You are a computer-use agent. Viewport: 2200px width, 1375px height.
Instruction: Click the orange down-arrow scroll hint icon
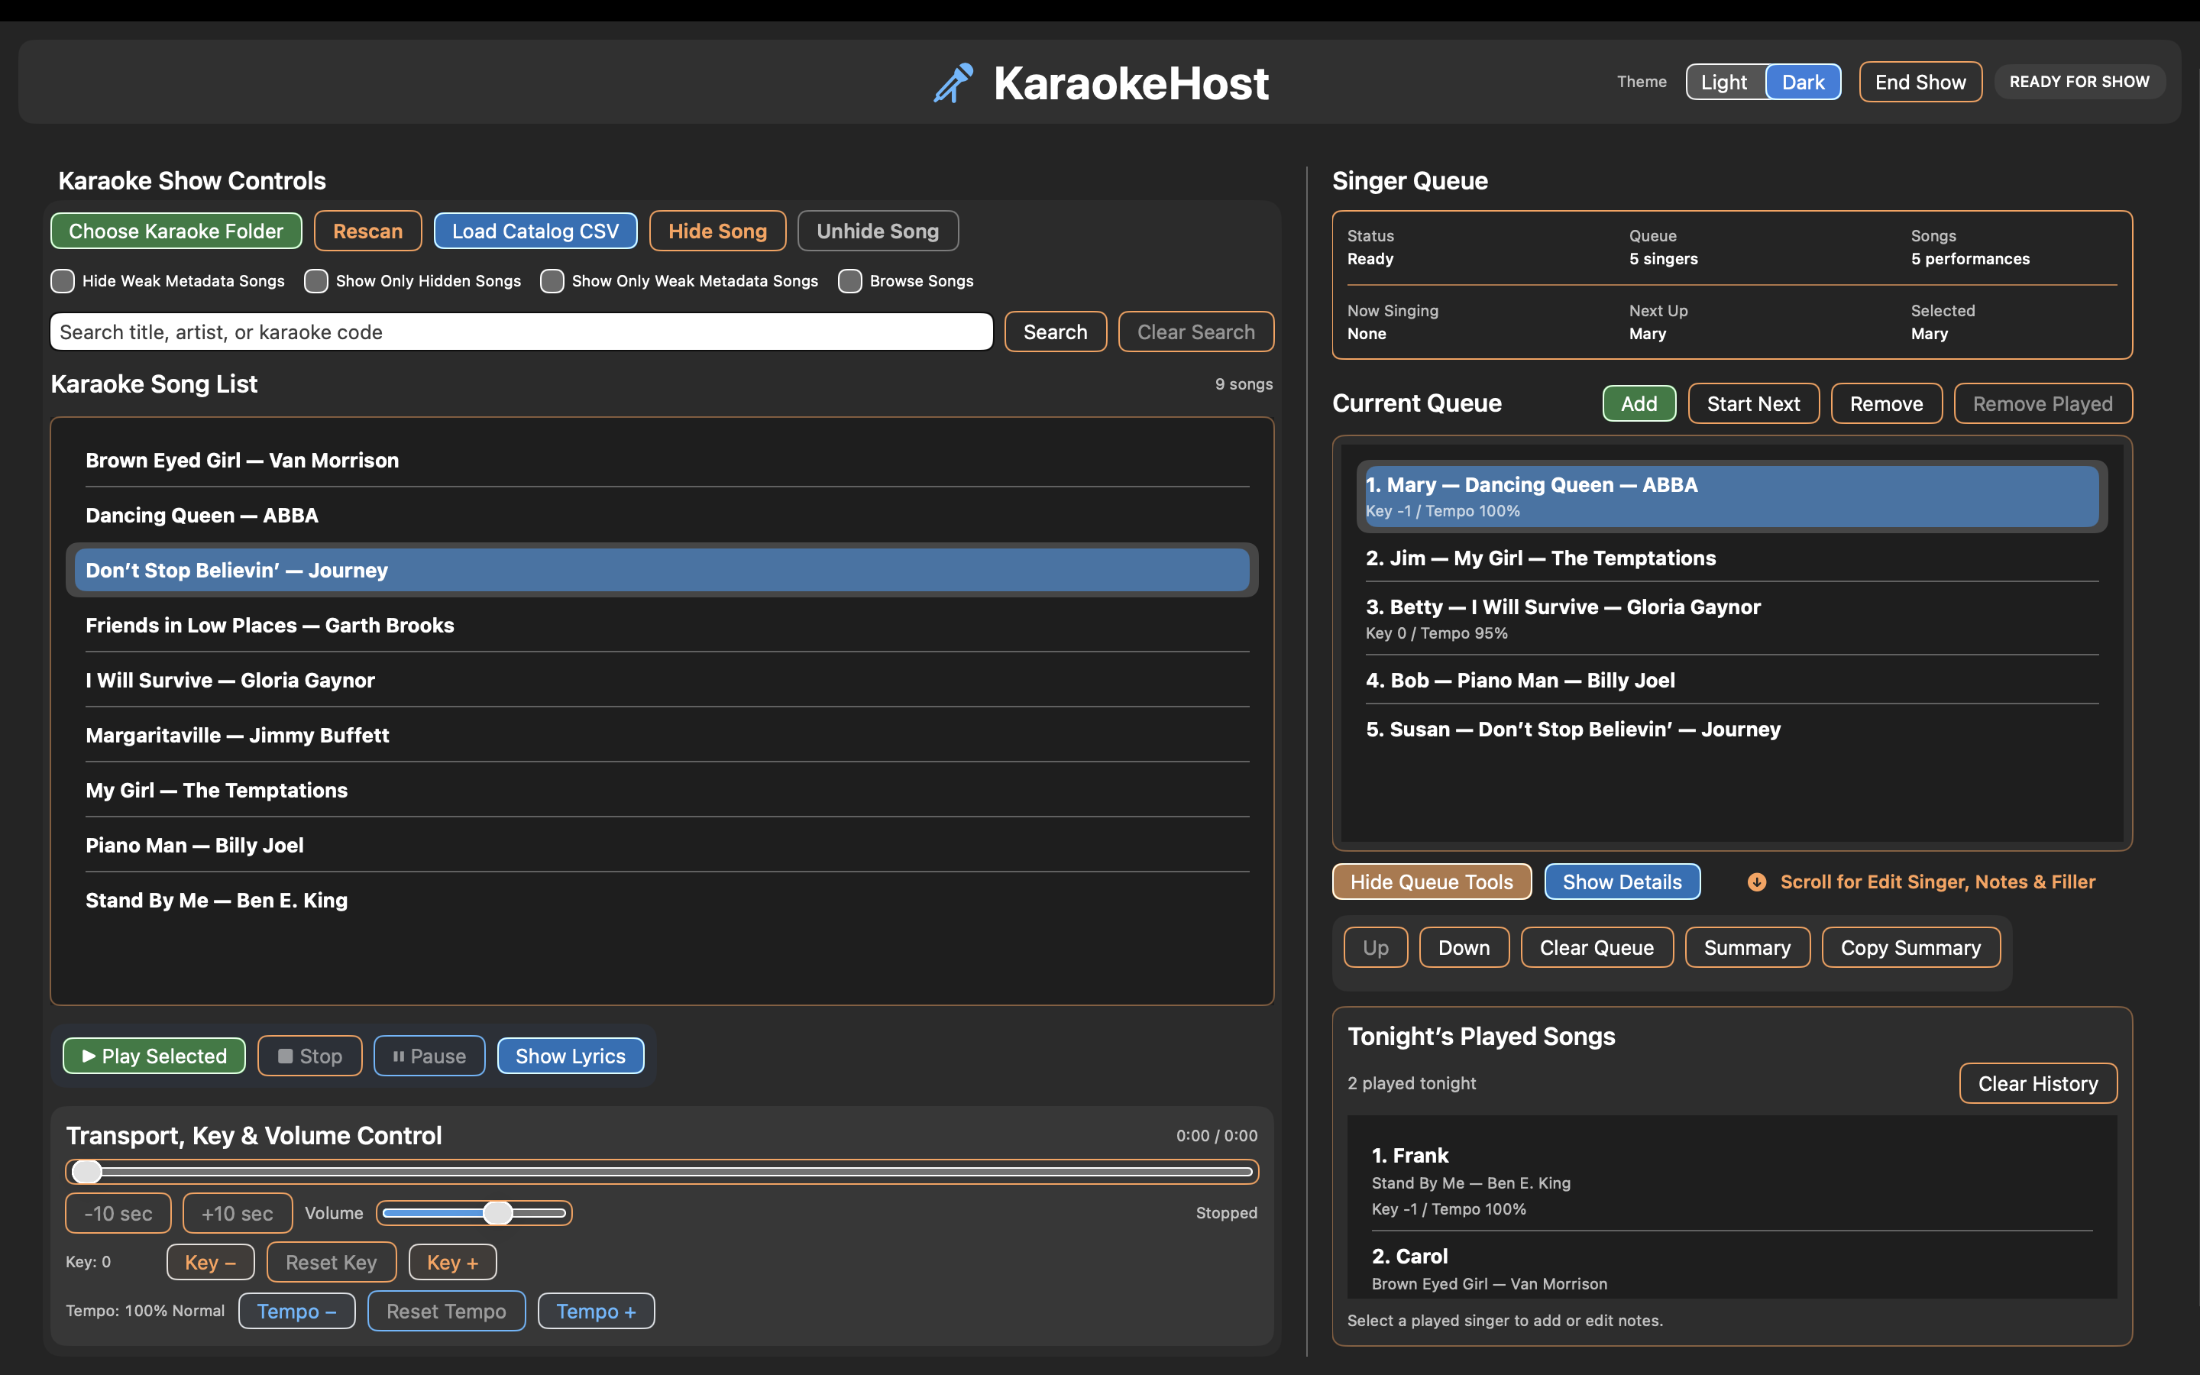pyautogui.click(x=1756, y=882)
